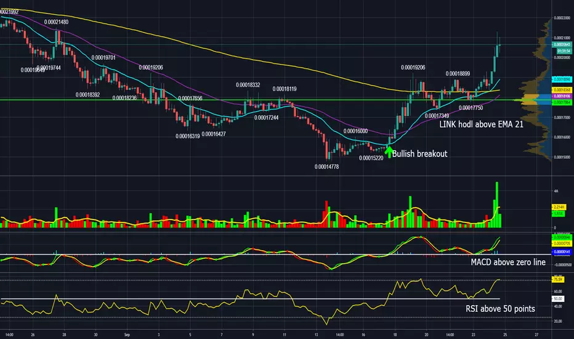Image resolution: width=574 pixels, height=339 pixels.
Task: Click the 60.00 RSI axis tick
Action: tap(558, 292)
